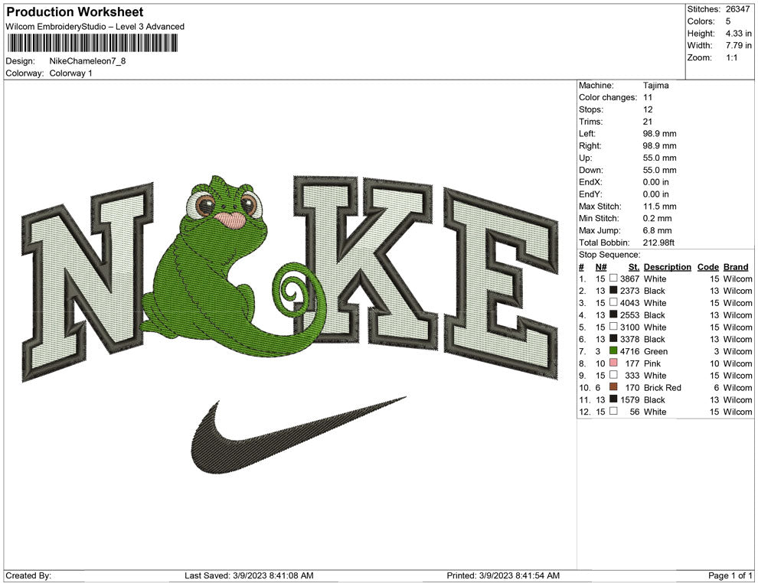Click the 'Brand' column header
This screenshot has height=583, width=758.
click(736, 266)
